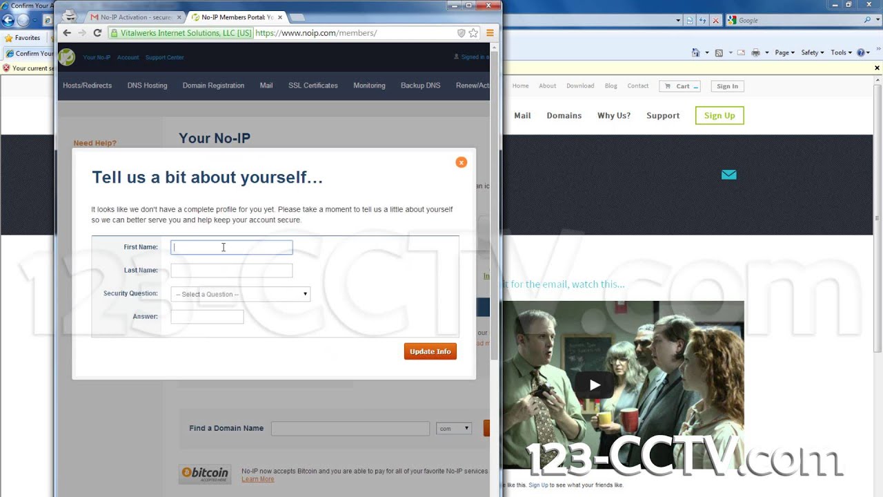The width and height of the screenshot is (883, 497).
Task: Close the No-IP Activation tab
Action: click(x=179, y=17)
